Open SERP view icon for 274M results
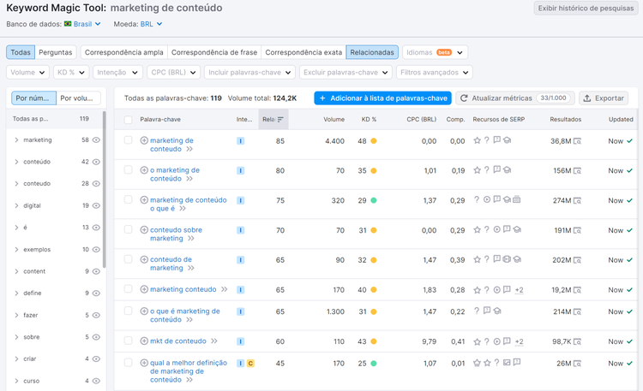The height and width of the screenshot is (391, 643). (577, 200)
